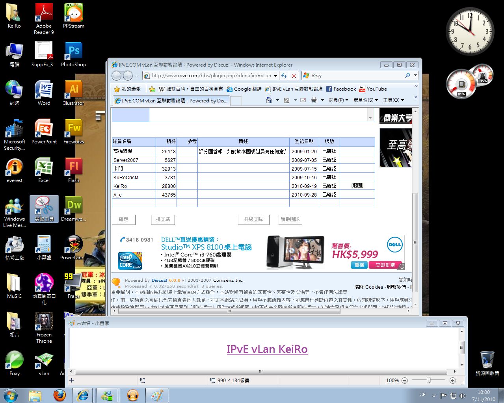Click the [退團] link in KeiRo row
Viewport: 504px width, 403px height.
pyautogui.click(x=357, y=186)
